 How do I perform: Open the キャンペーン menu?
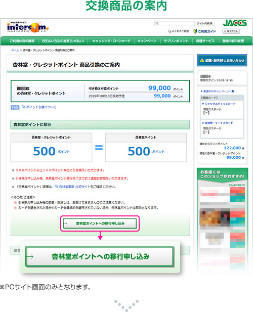pyautogui.click(x=147, y=41)
